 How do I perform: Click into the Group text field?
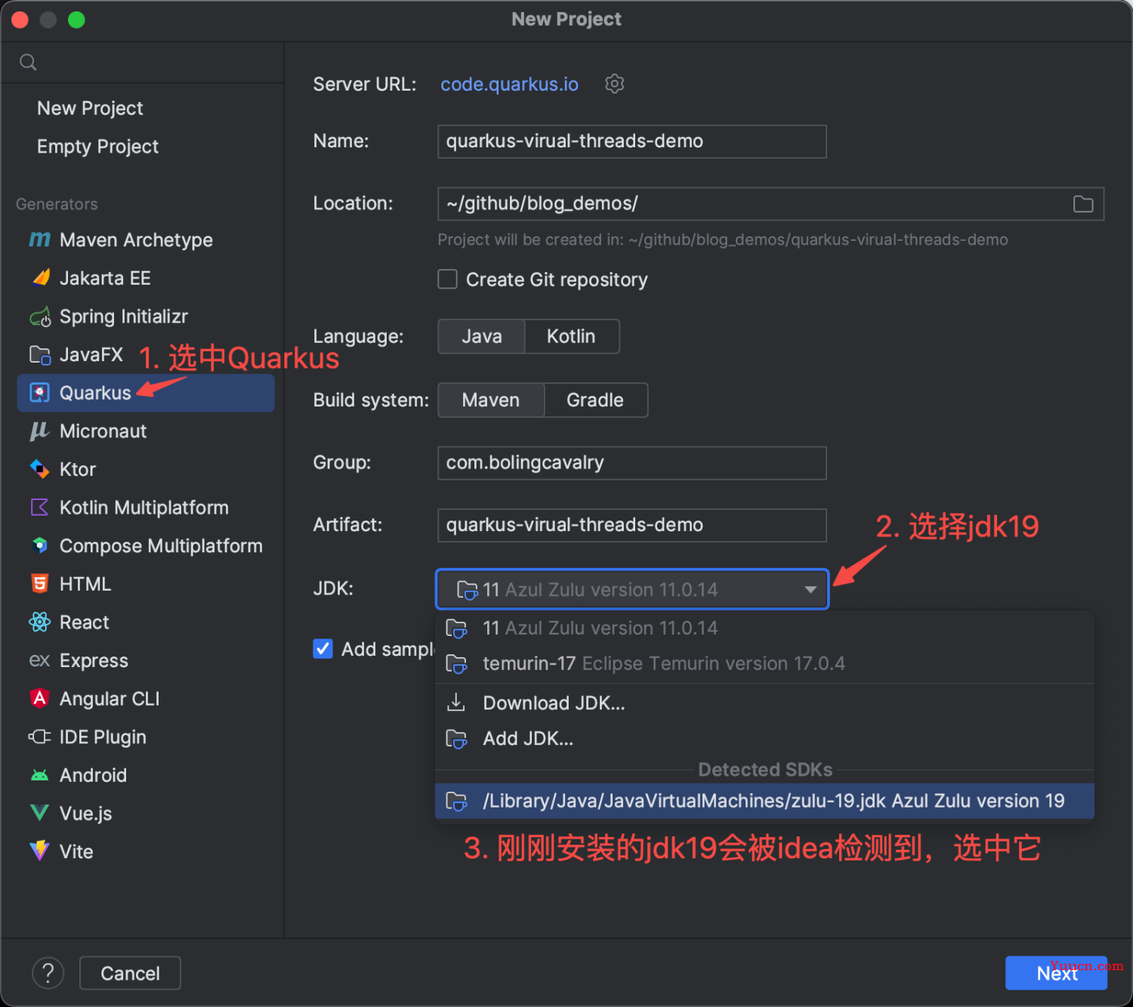pyautogui.click(x=632, y=463)
